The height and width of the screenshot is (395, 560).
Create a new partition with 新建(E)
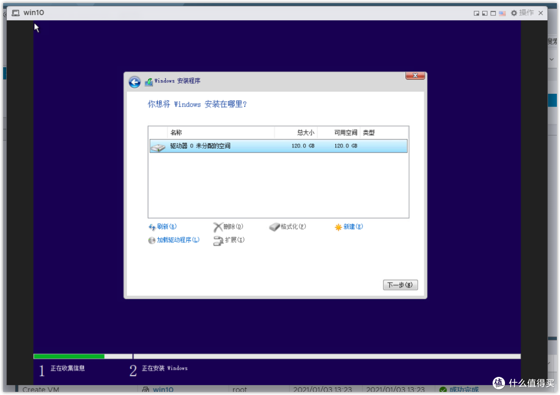353,227
